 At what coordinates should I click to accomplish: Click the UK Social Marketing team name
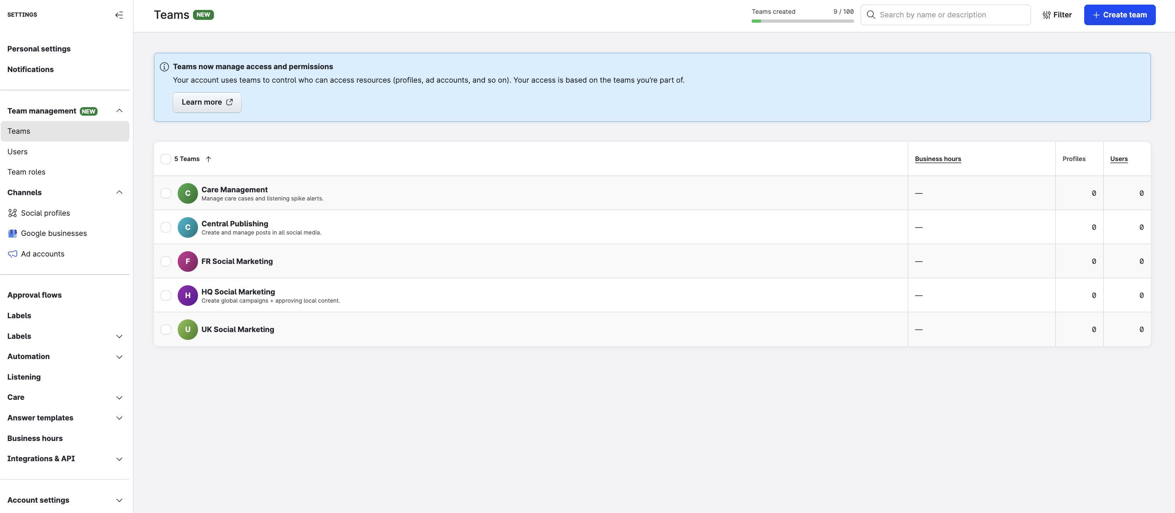click(238, 329)
